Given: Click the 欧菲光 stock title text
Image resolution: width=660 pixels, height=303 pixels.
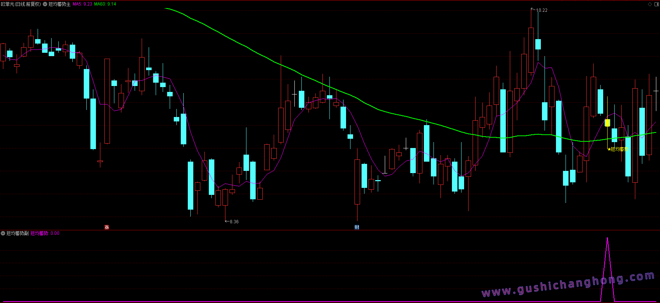Looking at the screenshot, I should (7, 4).
